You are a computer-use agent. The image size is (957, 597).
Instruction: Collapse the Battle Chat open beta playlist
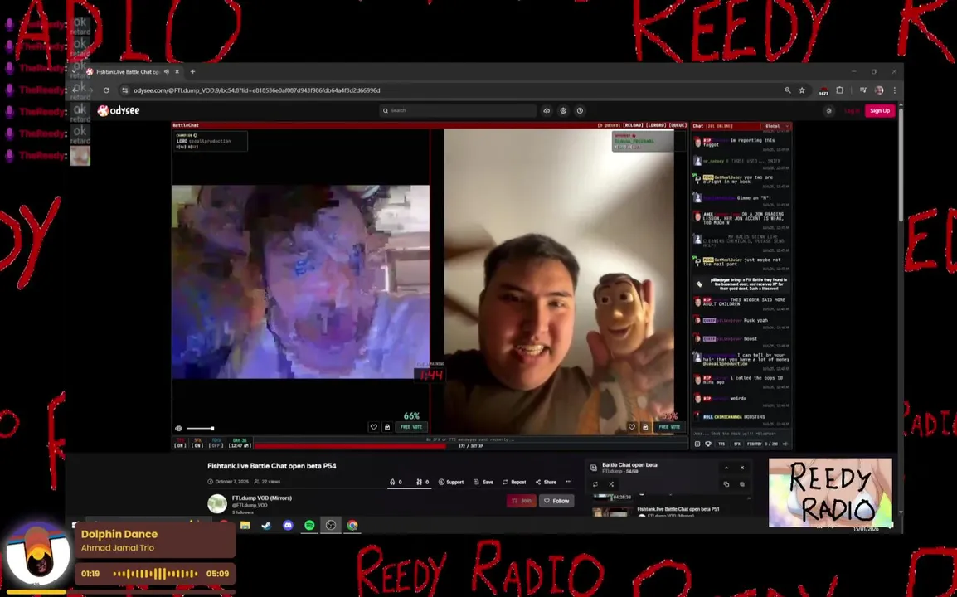pyautogui.click(x=726, y=468)
